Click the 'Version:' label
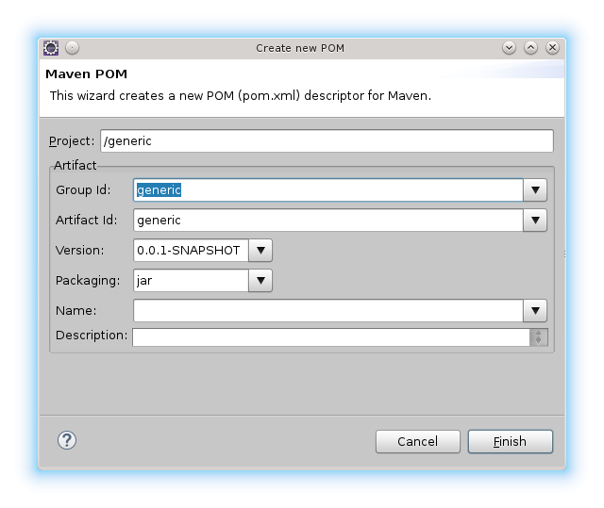The width and height of the screenshot is (604, 508). (79, 251)
